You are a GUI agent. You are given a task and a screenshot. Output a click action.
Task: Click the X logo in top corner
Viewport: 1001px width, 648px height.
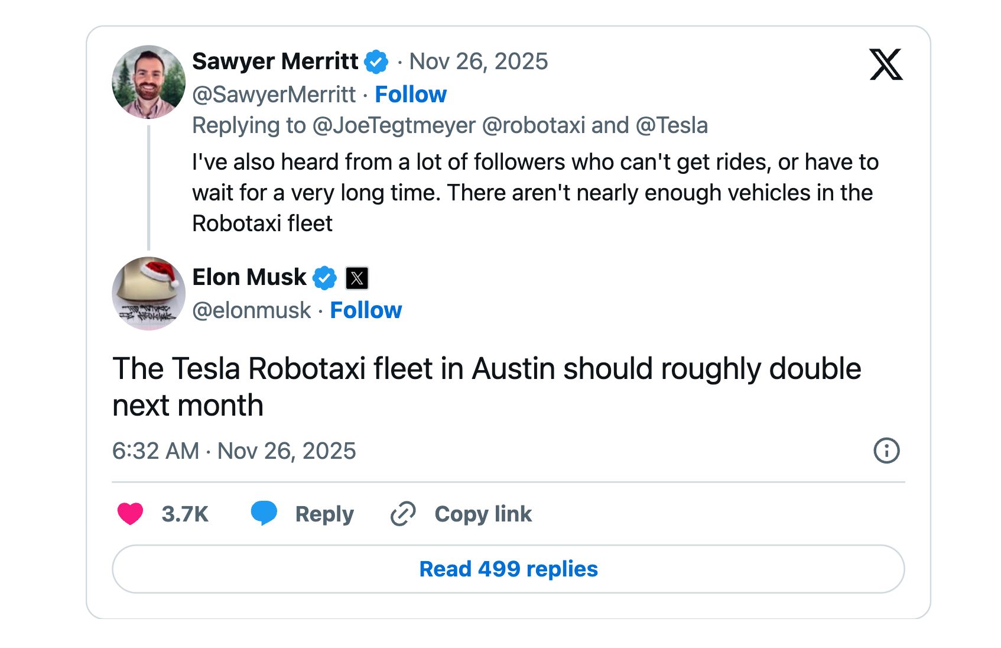click(x=885, y=64)
